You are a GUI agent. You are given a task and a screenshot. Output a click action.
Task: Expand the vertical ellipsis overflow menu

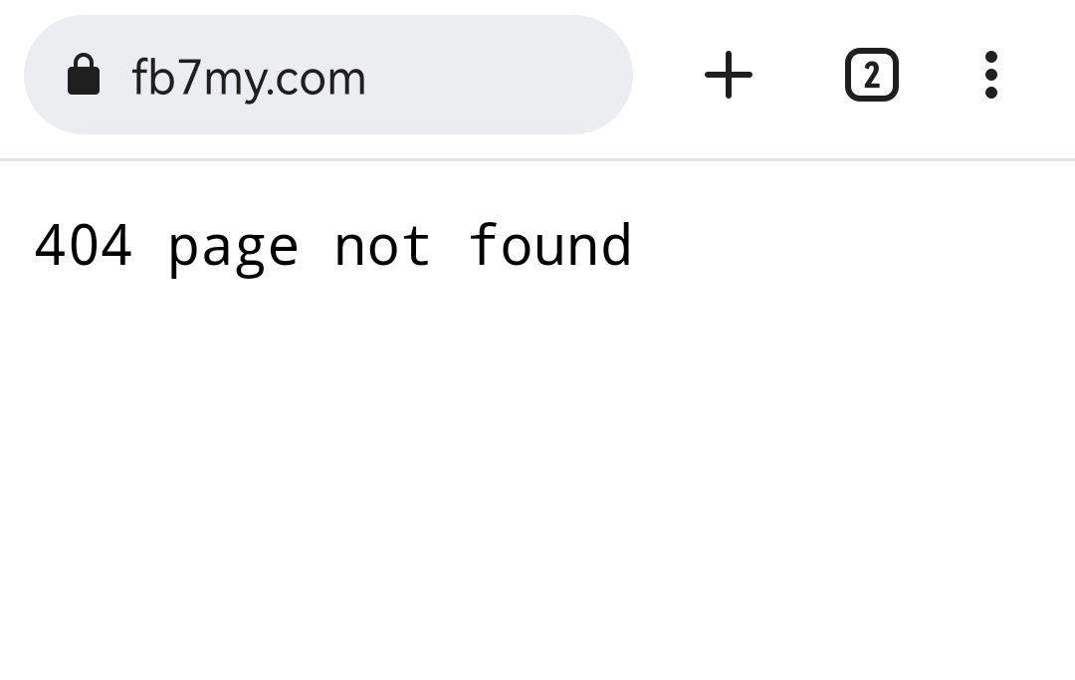(990, 75)
